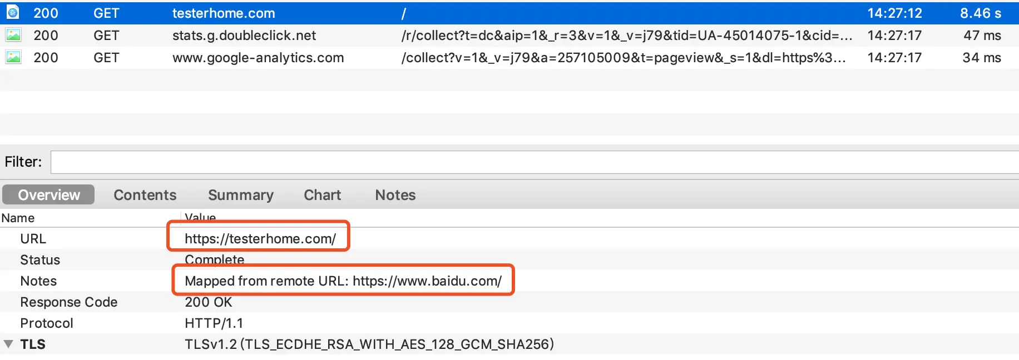Viewport: 1019px width, 360px height.
Task: Click the TLS row name
Action: 33,344
